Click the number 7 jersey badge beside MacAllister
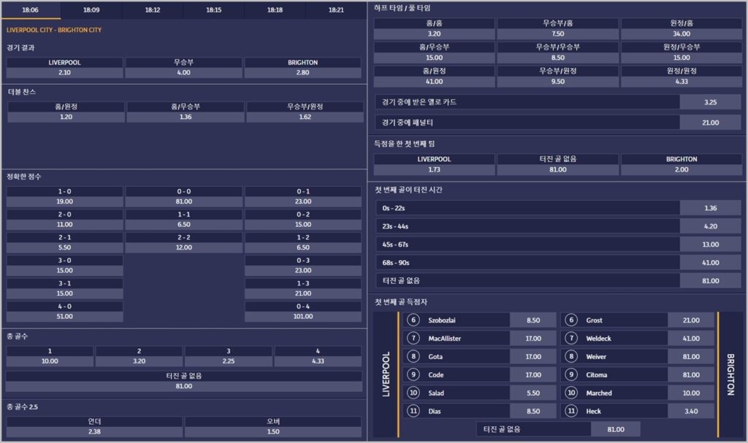The width and height of the screenshot is (748, 443). pyautogui.click(x=413, y=338)
